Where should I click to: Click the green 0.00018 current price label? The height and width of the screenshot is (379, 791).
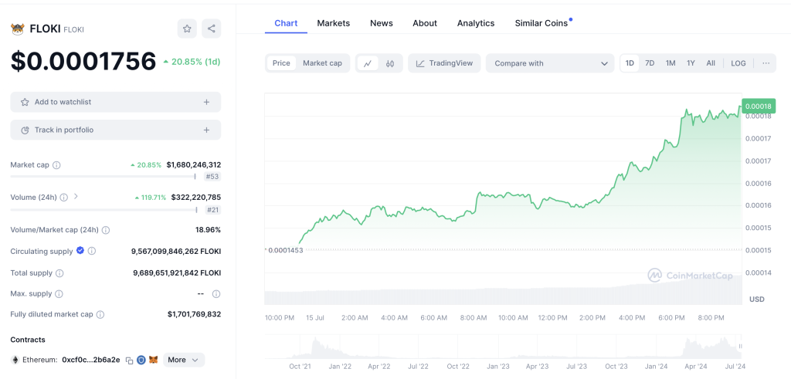759,106
